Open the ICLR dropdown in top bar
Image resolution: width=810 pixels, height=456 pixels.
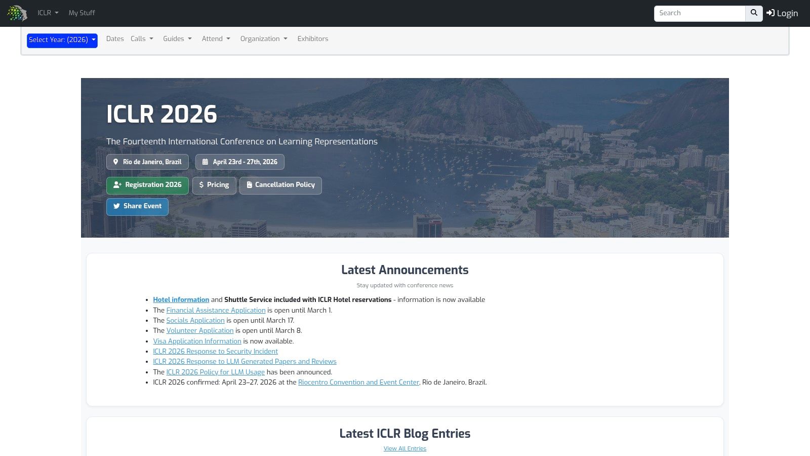(x=48, y=13)
